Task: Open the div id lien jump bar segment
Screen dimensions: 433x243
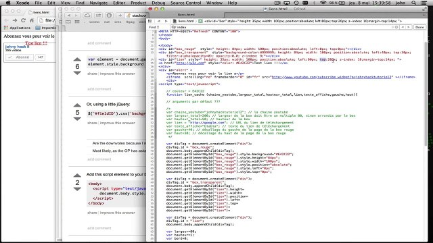Action: [x=300, y=21]
